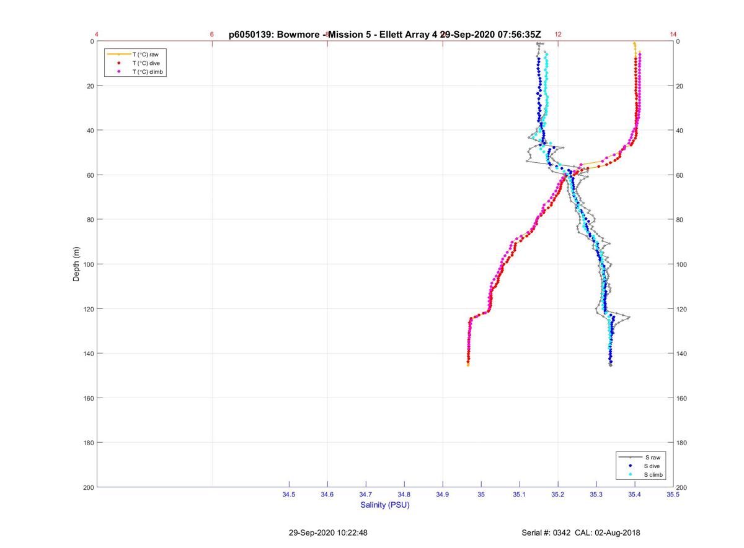Click the red 12 temperature tick label
The width and height of the screenshot is (744, 548).
tap(558, 34)
